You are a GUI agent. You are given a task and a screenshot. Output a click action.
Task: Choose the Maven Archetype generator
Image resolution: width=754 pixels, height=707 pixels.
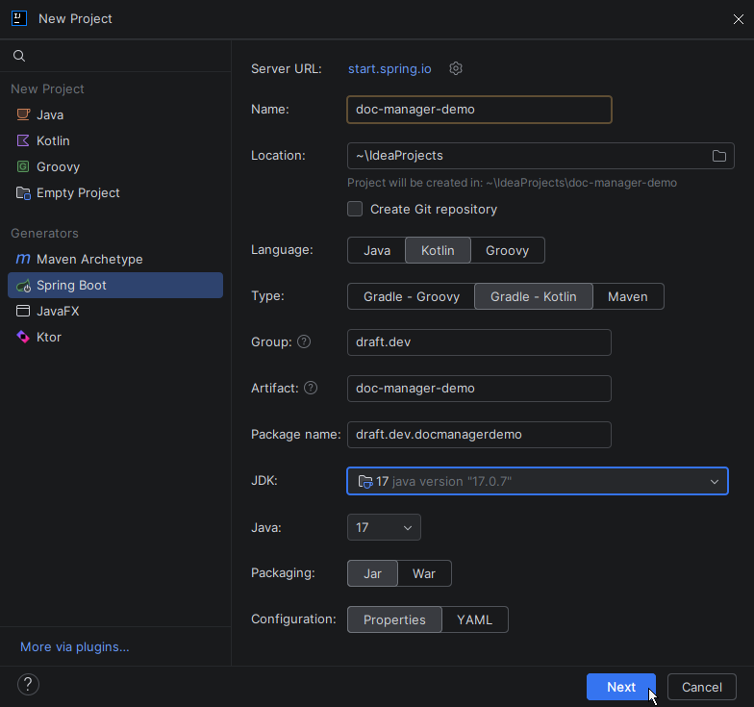(115, 260)
